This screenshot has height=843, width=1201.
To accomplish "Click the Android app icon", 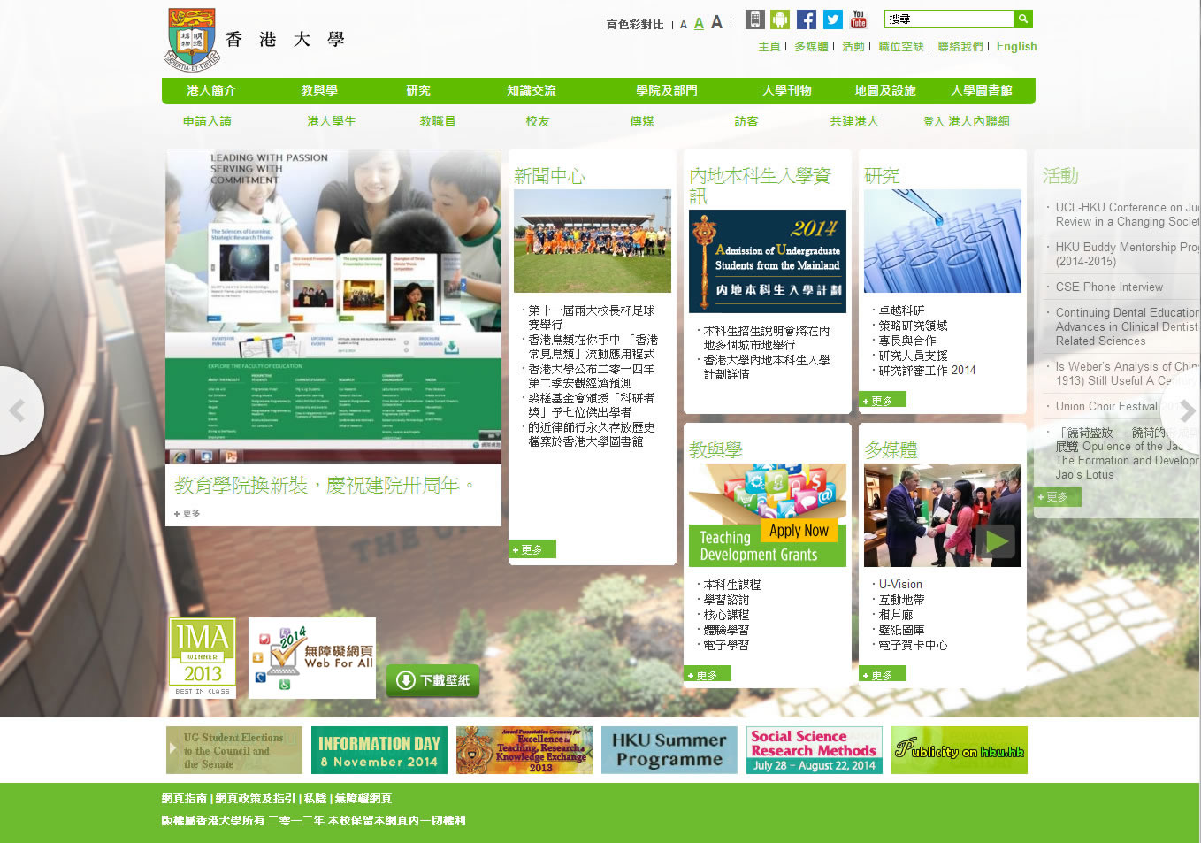I will [x=780, y=19].
